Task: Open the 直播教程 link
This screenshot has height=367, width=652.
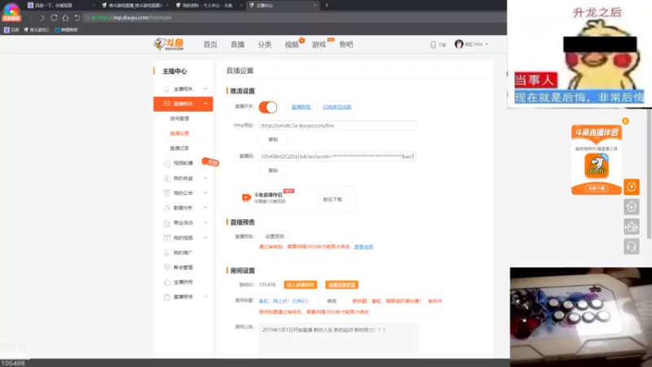Action: point(301,107)
